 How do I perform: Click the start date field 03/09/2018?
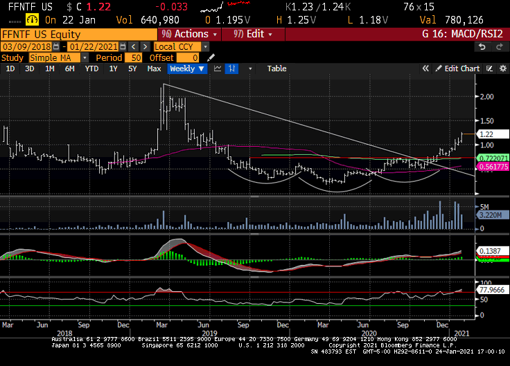click(27, 47)
